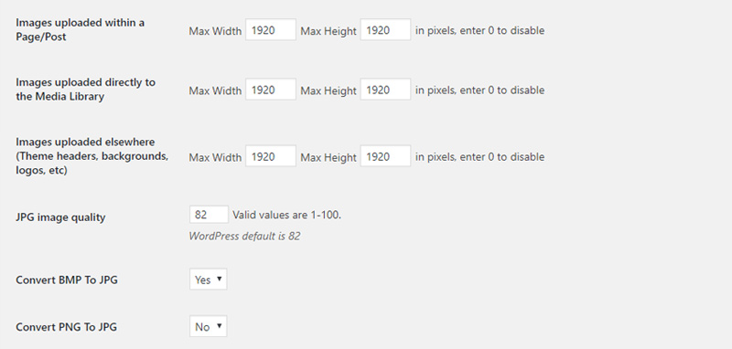Click Max Width field for Page/Post images
Image resolution: width=732 pixels, height=349 pixels.
tap(271, 30)
